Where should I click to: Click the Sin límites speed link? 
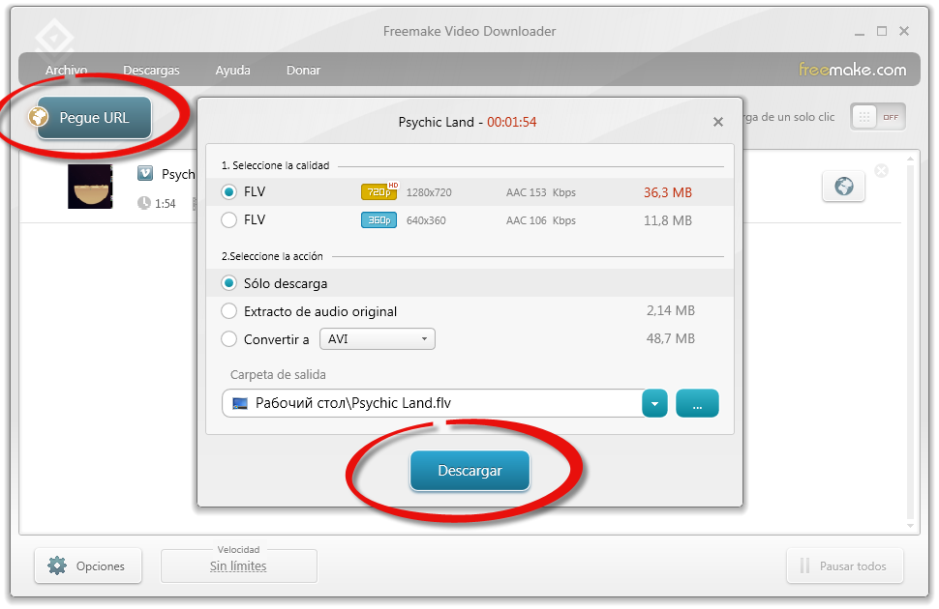238,565
